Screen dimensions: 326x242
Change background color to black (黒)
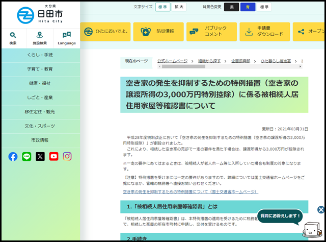tap(231, 7)
